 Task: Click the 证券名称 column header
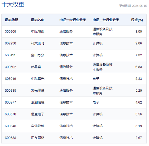pos(38,20)
